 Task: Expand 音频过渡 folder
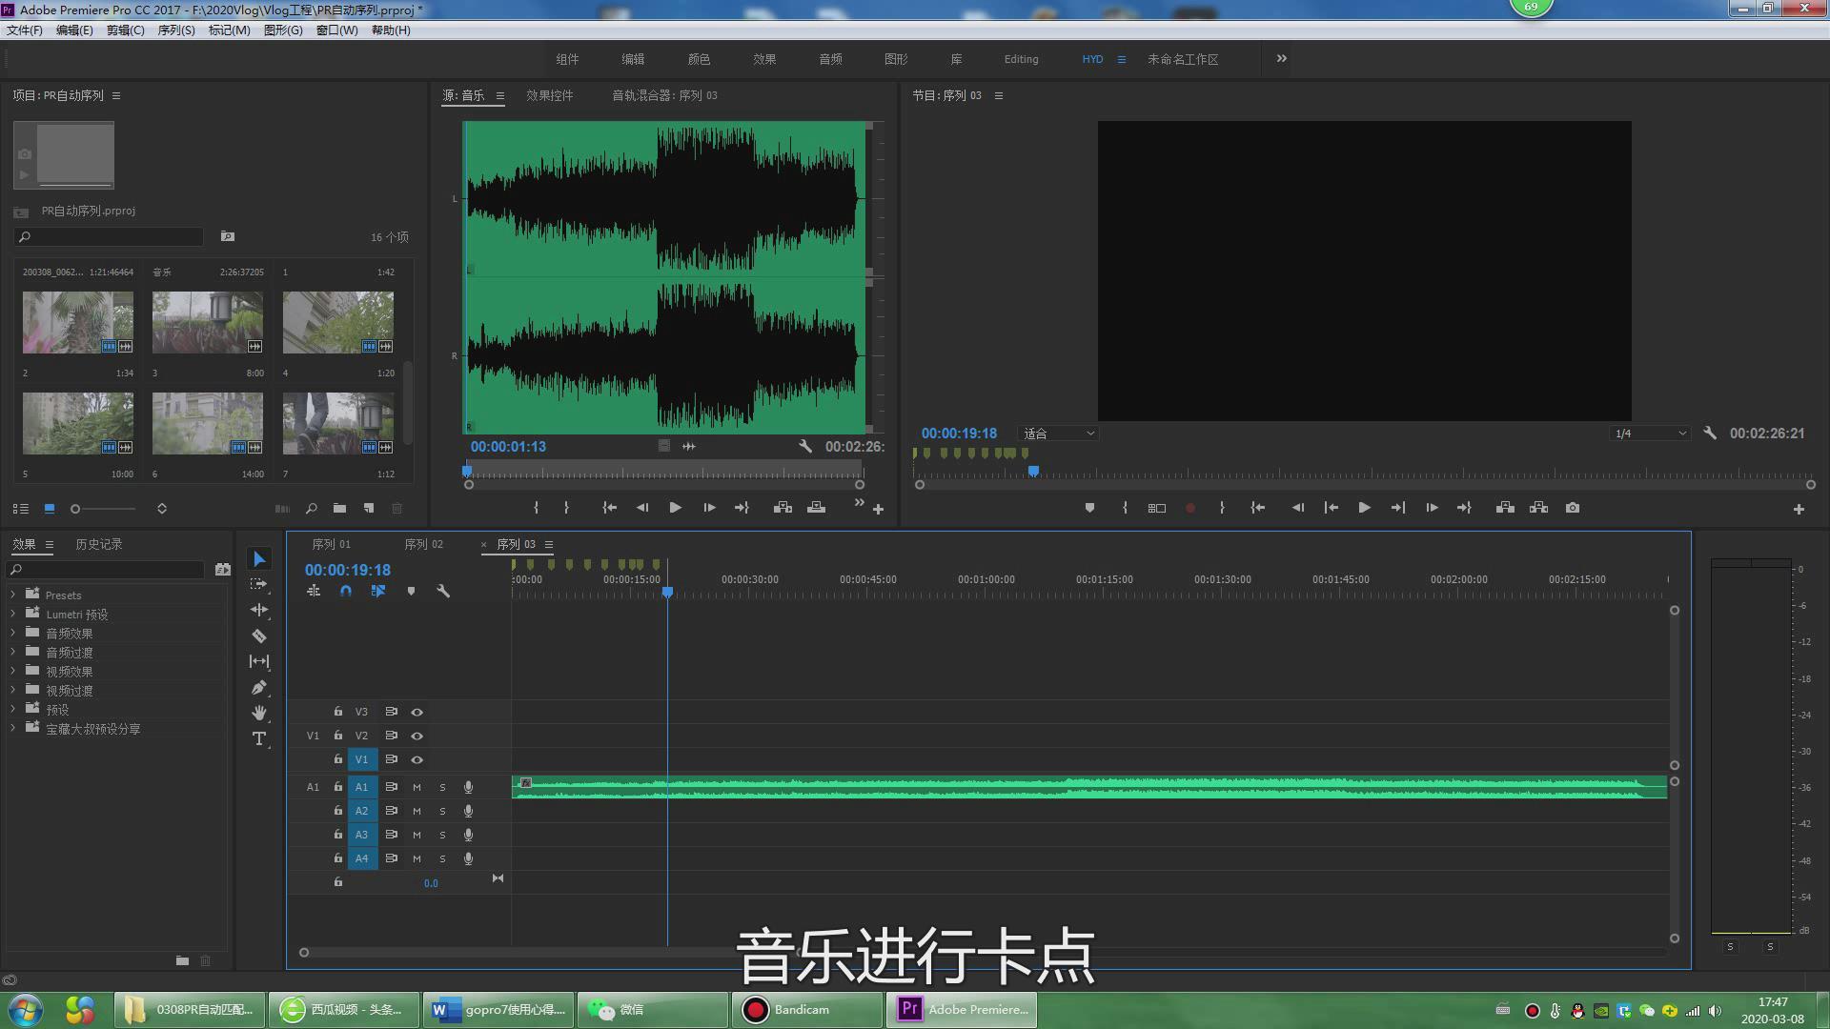13,652
